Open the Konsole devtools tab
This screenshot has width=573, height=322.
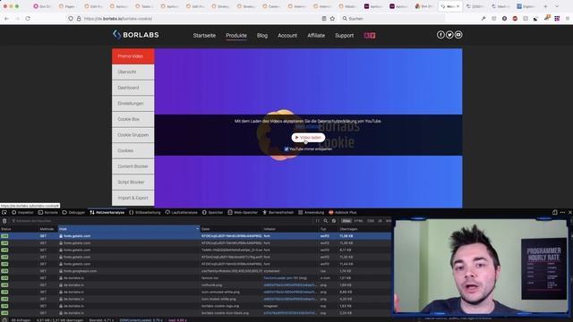click(47, 213)
